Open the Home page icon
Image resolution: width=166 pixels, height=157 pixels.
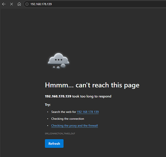(x=19, y=4)
